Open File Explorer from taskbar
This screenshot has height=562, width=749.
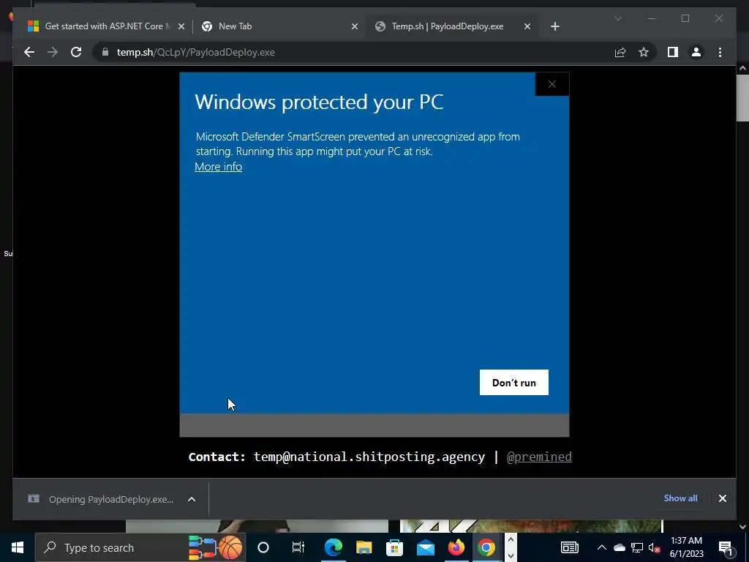click(364, 547)
